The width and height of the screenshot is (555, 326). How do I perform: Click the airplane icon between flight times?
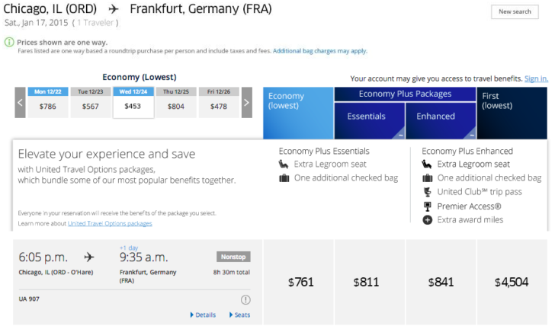tap(89, 257)
